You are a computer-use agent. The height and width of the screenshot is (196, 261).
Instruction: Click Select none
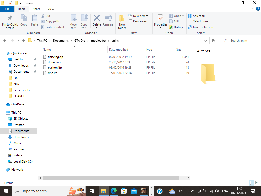point(198,21)
